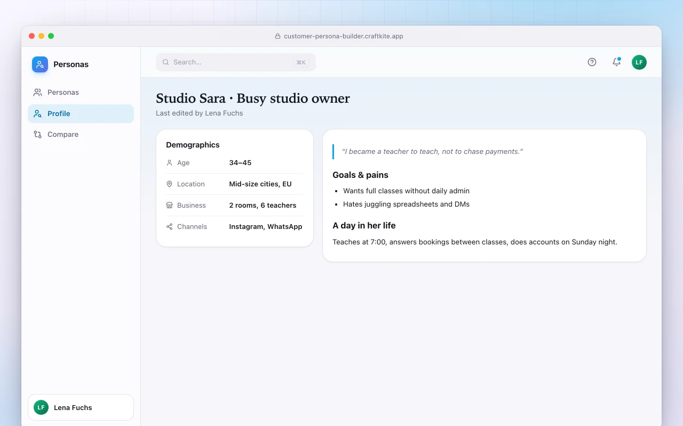
Task: Open the notifications bell icon
Action: click(x=616, y=62)
